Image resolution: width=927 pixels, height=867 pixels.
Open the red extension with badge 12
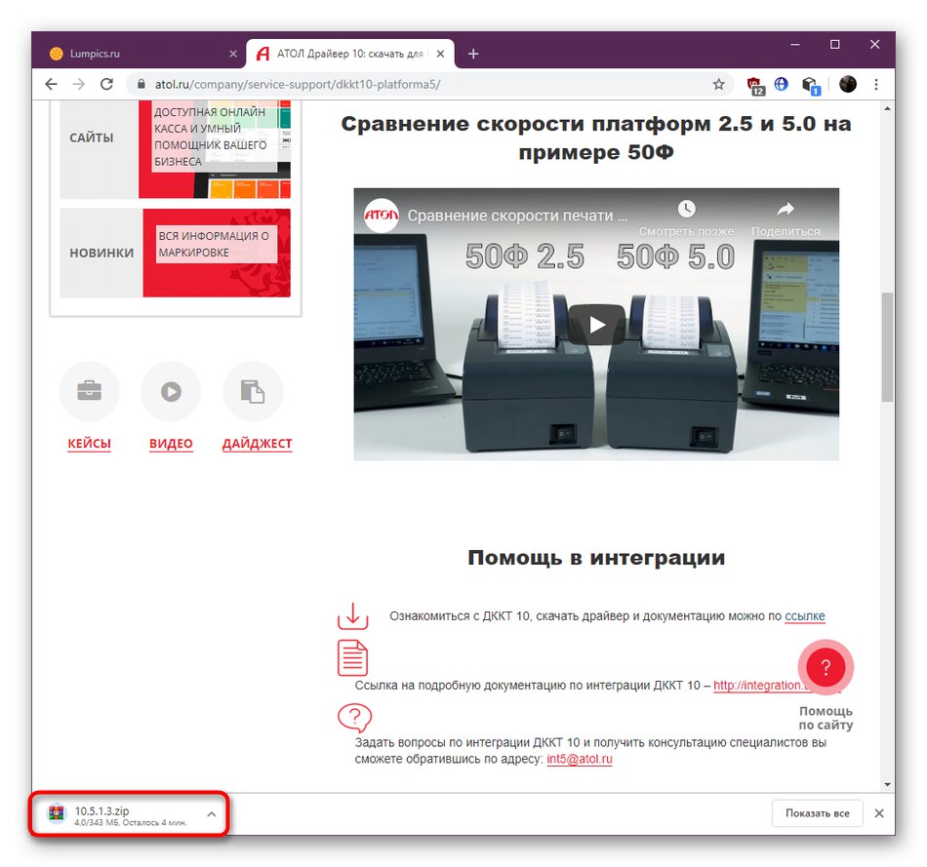click(755, 85)
